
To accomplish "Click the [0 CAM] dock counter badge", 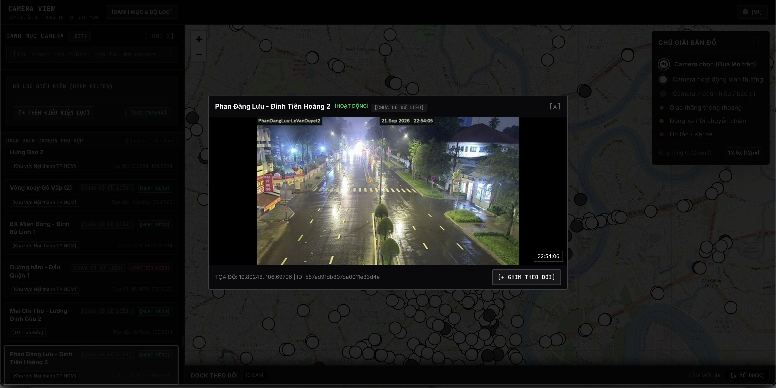I will tap(255, 375).
